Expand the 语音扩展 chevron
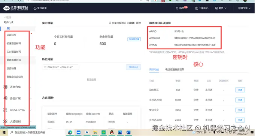The width and height of the screenshot is (255, 136). click(x=31, y=99)
